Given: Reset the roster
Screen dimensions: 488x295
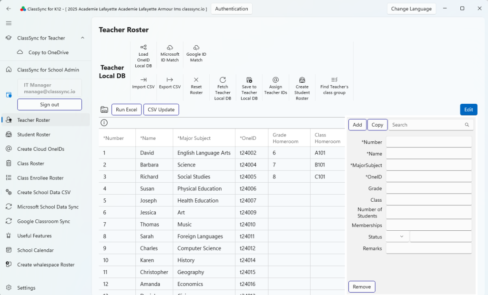Looking at the screenshot, I should [x=196, y=86].
